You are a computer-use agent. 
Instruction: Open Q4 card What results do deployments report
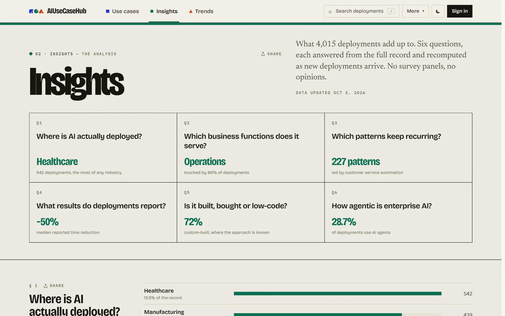click(103, 212)
